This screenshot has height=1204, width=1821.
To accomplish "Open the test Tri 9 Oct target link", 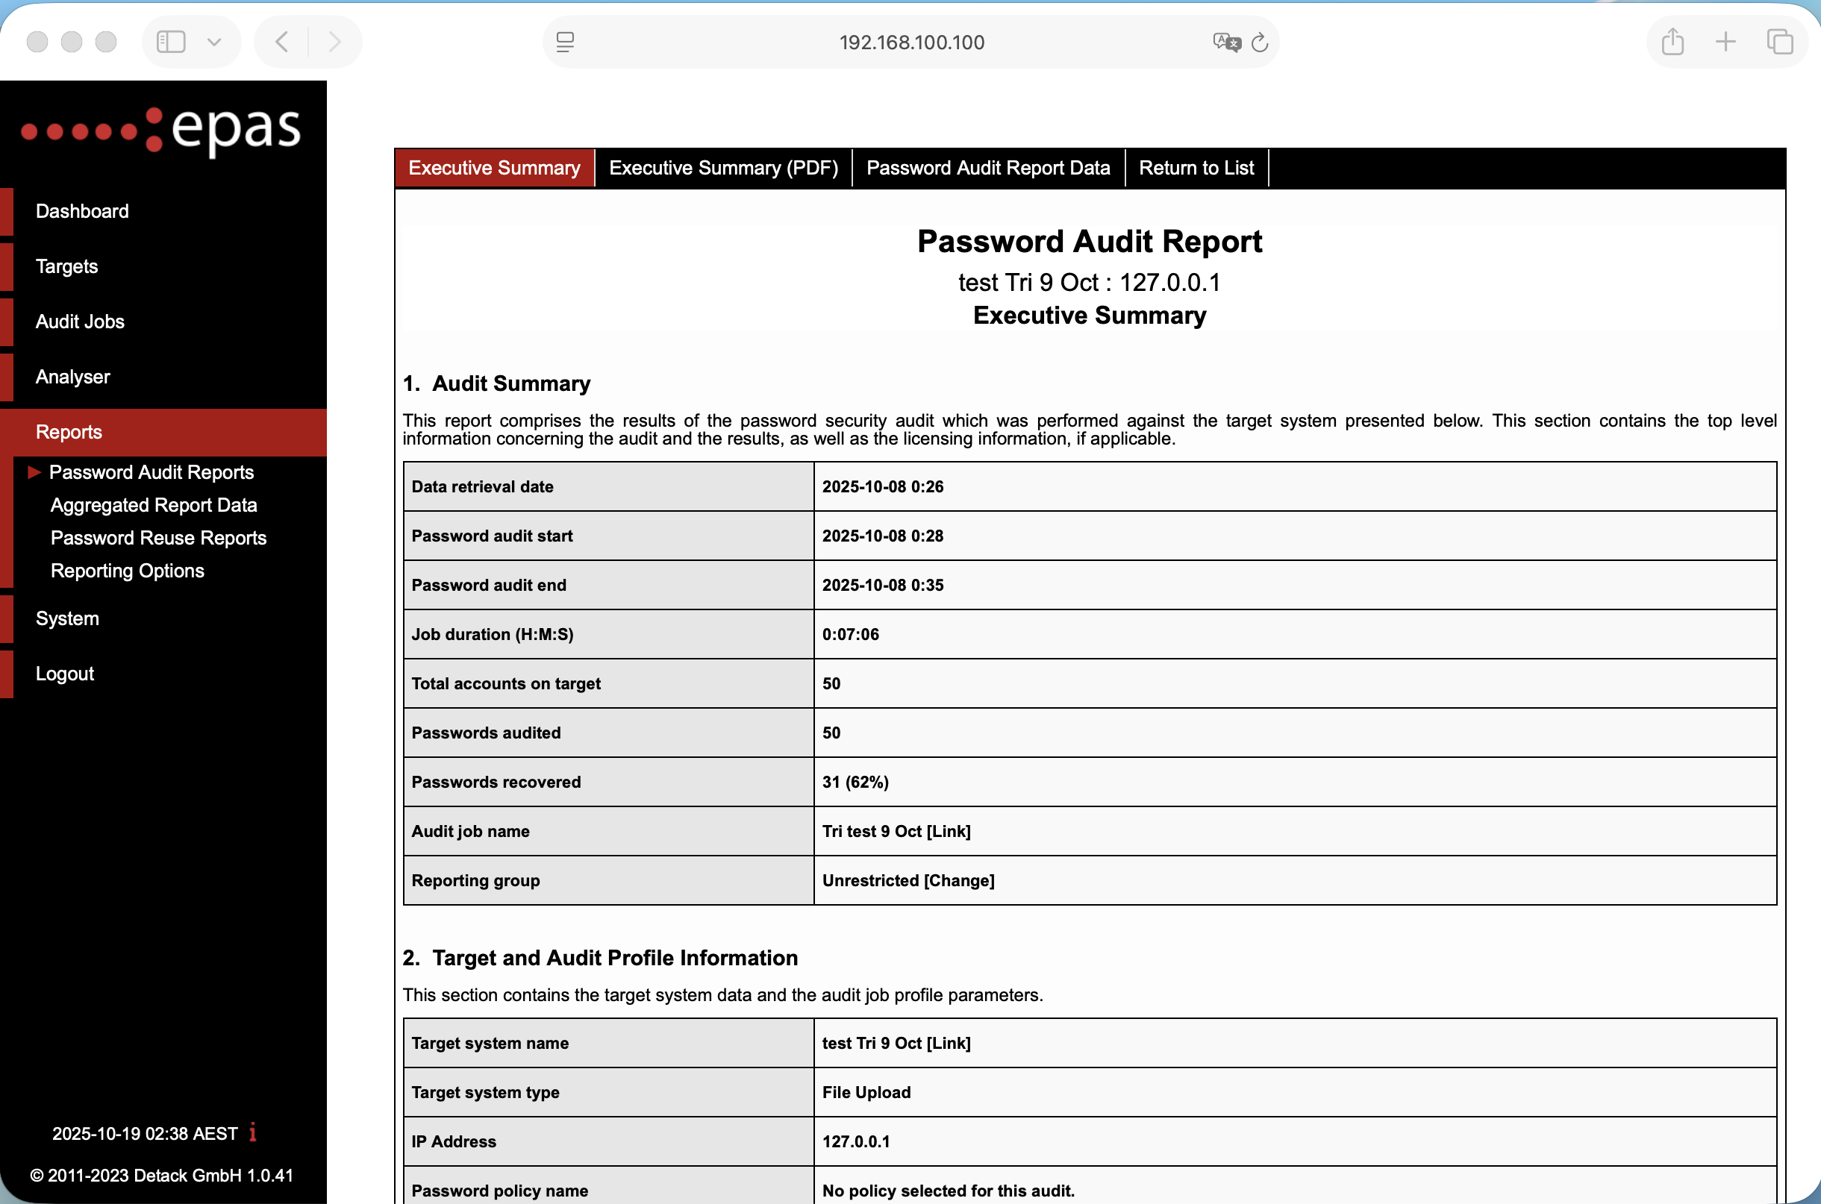I will [x=948, y=1043].
